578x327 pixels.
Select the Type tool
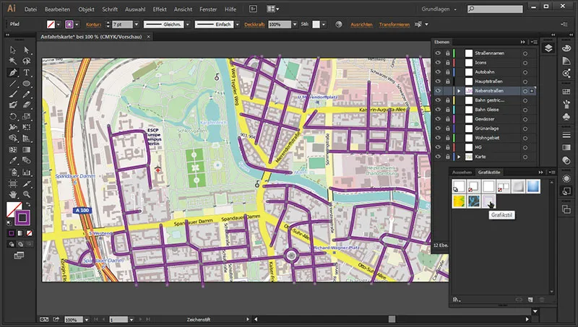pos(27,72)
